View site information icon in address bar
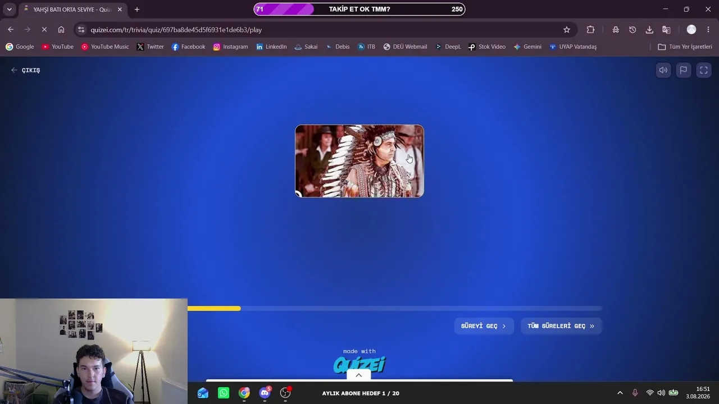 [81, 30]
